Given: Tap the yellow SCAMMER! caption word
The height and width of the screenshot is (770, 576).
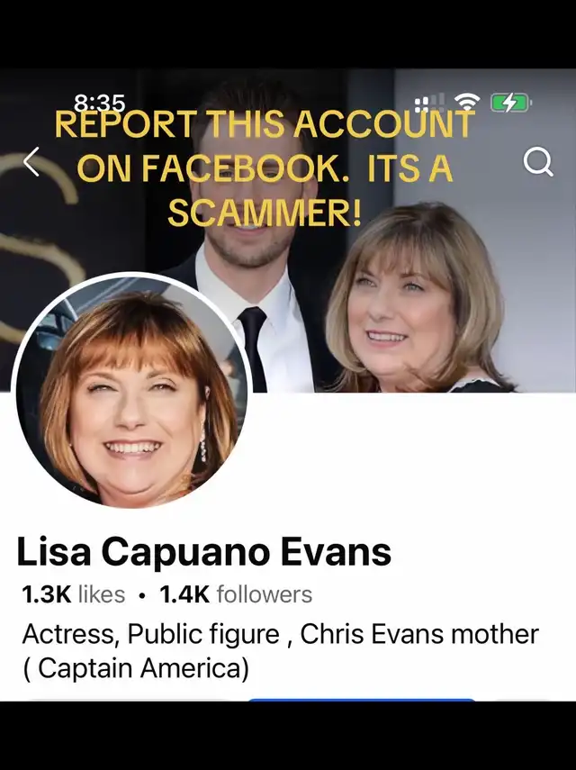Looking at the screenshot, I should (x=265, y=213).
